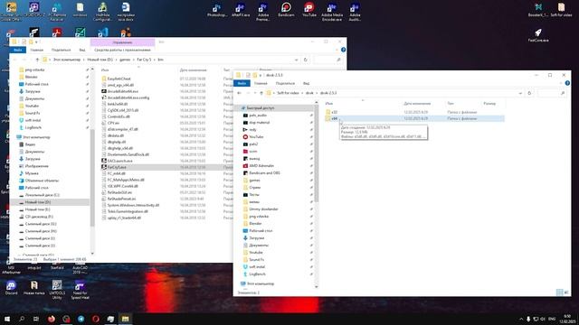The height and width of the screenshot is (325, 579).
Task: Go up one level in bin window
Action: tap(37, 60)
